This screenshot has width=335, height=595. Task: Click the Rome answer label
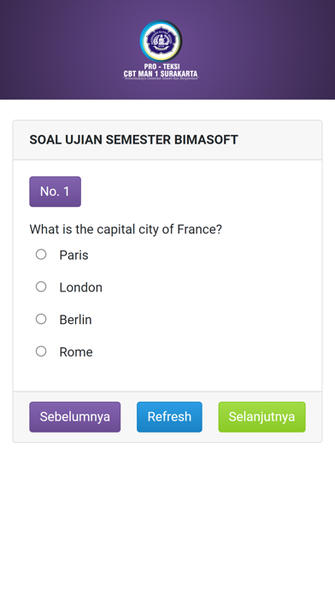tap(76, 351)
